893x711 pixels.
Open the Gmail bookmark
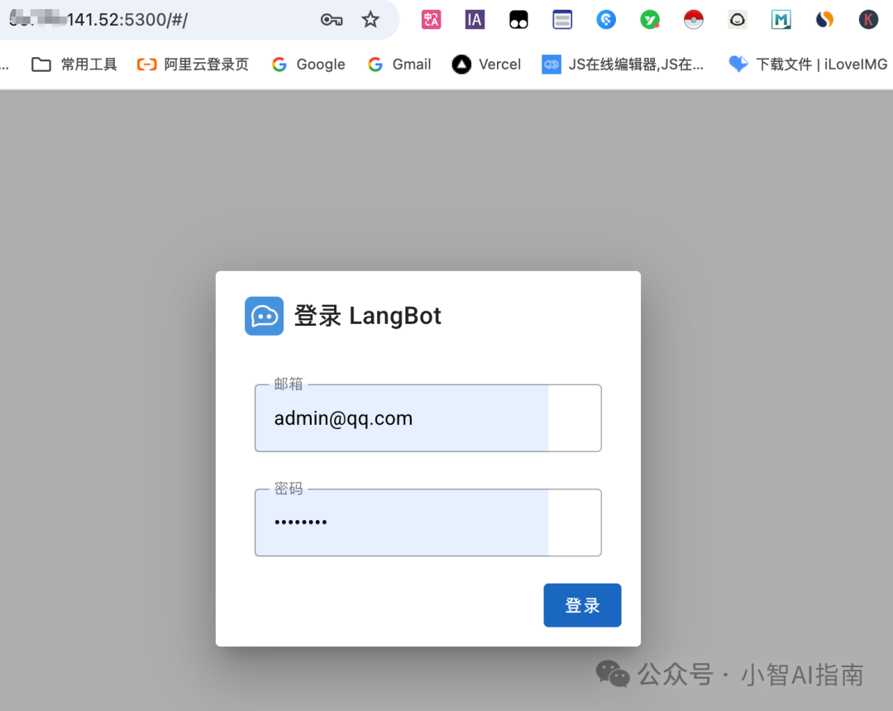(x=399, y=64)
